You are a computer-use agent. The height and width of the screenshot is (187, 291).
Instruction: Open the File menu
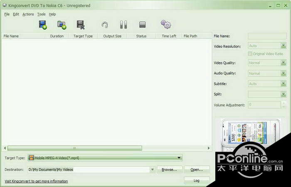(x=7, y=14)
